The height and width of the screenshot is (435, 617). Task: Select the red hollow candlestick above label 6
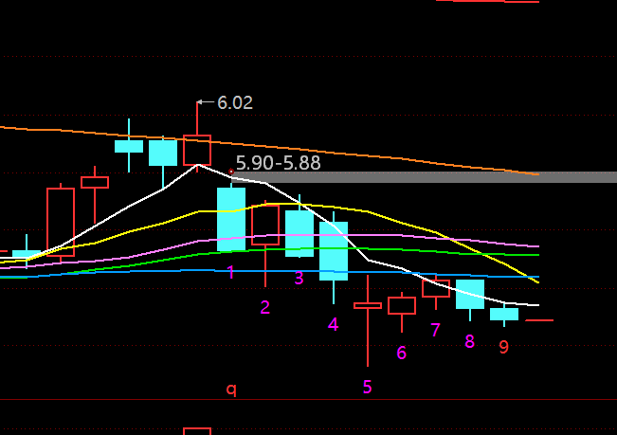[x=402, y=305]
